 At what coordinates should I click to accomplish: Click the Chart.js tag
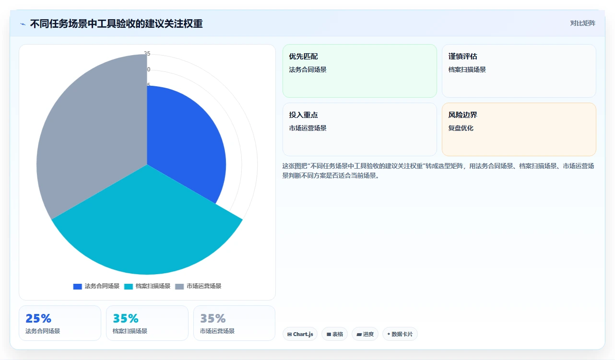[x=300, y=334]
